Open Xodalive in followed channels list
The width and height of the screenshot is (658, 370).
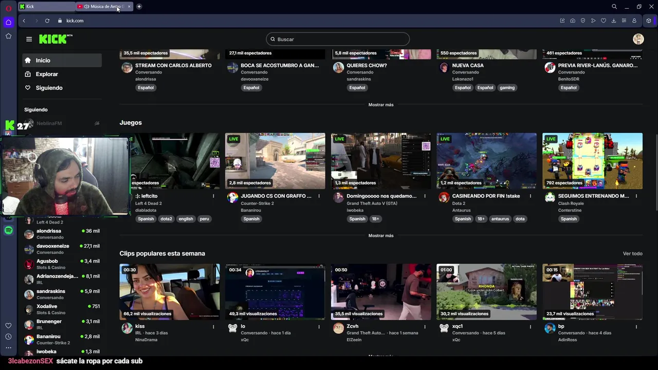pyautogui.click(x=62, y=309)
